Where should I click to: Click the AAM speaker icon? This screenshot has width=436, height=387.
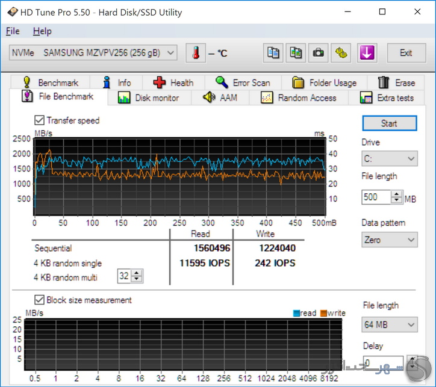(209, 98)
